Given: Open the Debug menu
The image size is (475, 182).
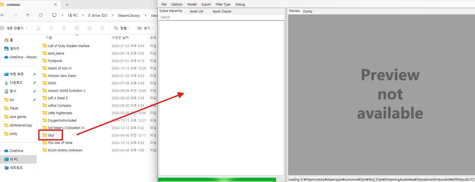Looking at the screenshot, I should (x=240, y=5).
